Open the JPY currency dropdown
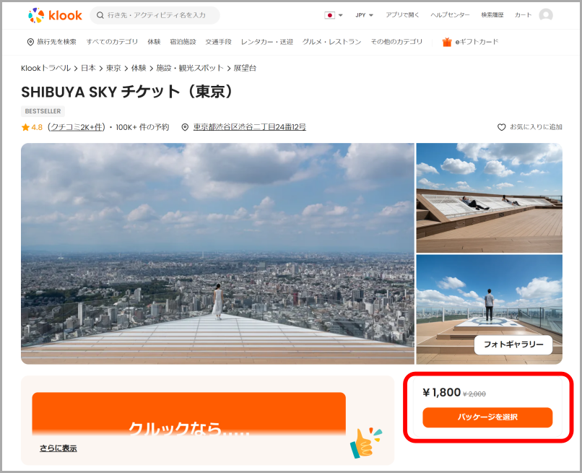582x473 pixels. click(x=364, y=15)
